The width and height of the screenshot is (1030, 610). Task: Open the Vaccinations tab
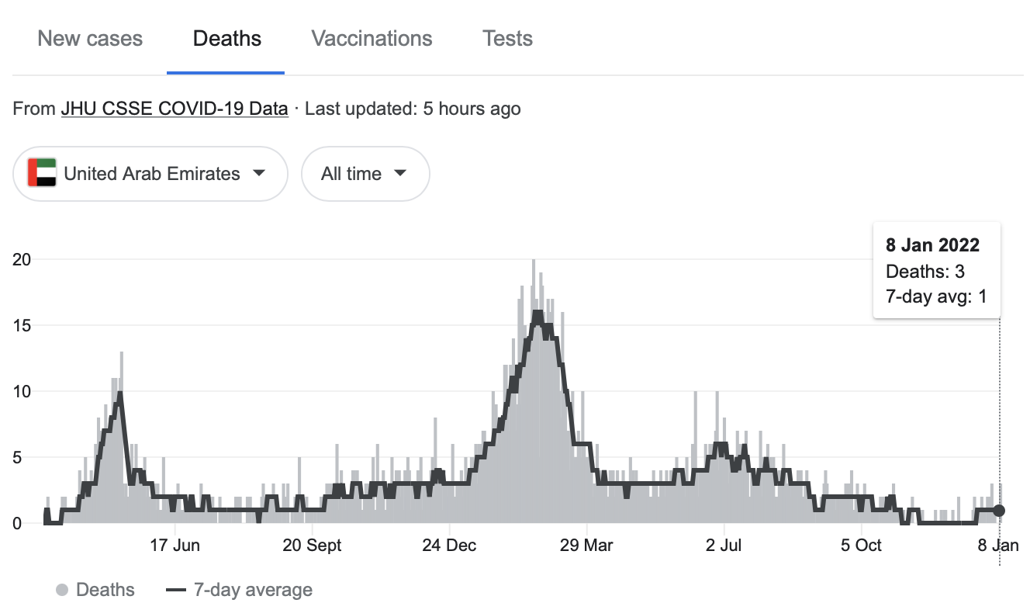tap(372, 39)
